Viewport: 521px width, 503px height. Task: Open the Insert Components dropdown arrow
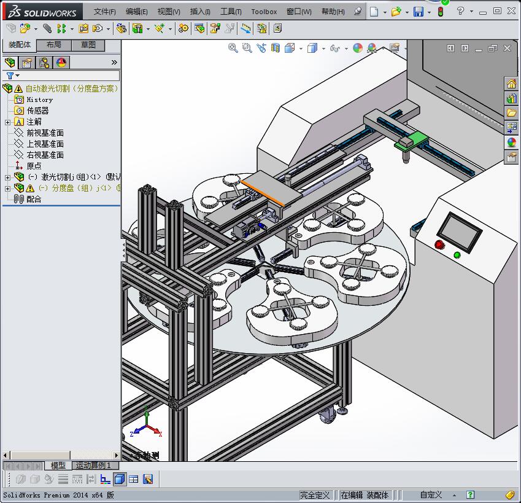pos(36,29)
